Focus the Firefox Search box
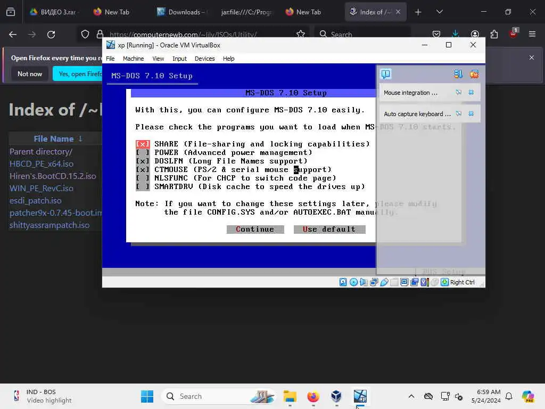 pos(363,34)
